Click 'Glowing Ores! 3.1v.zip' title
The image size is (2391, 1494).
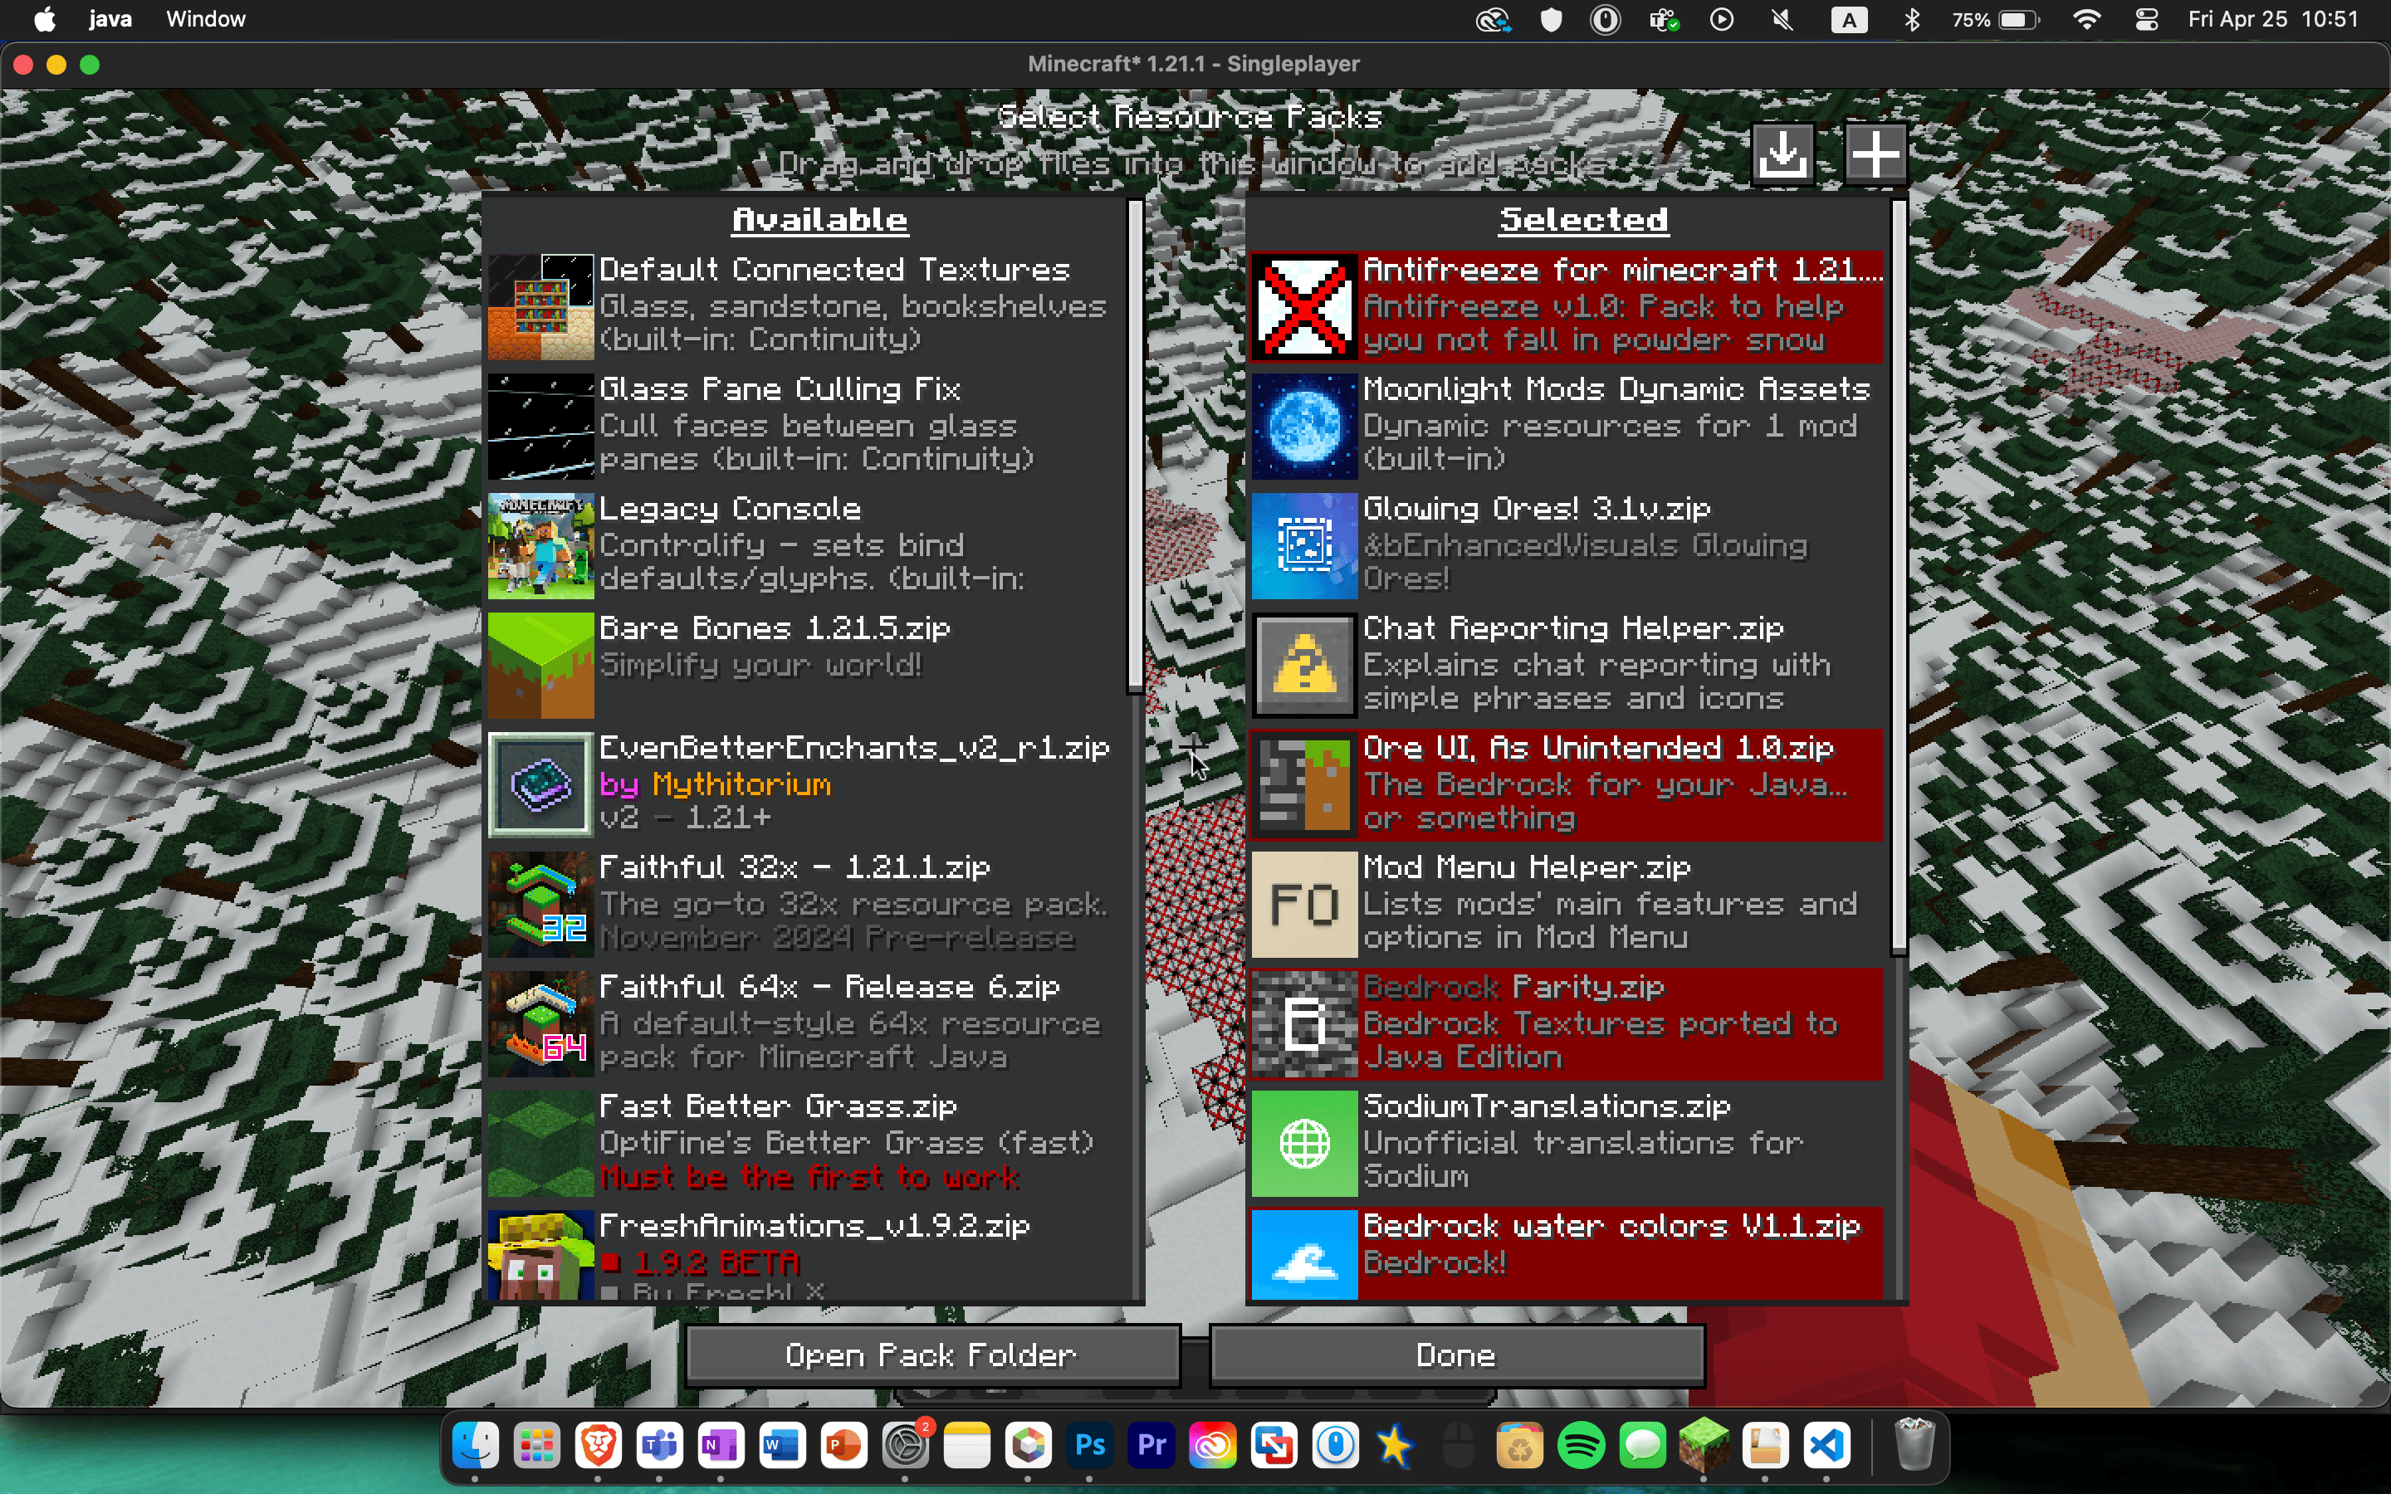click(x=1537, y=509)
